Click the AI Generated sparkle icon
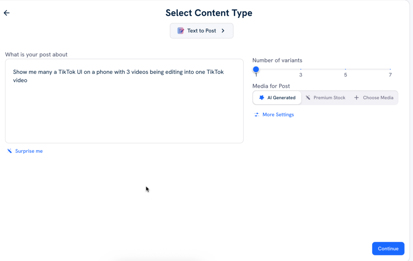Image resolution: width=413 pixels, height=261 pixels. click(x=262, y=97)
